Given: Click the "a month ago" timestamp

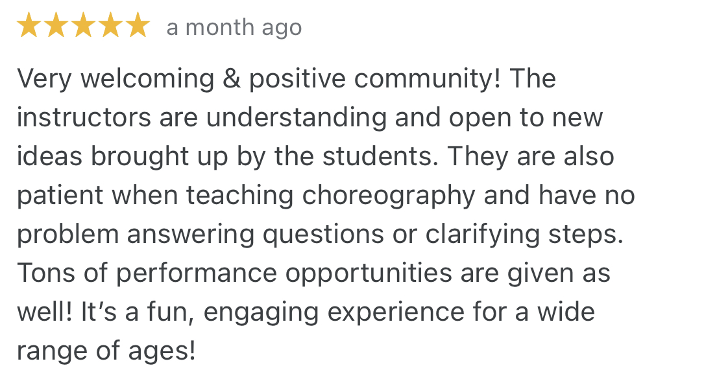Looking at the screenshot, I should click(x=234, y=28).
